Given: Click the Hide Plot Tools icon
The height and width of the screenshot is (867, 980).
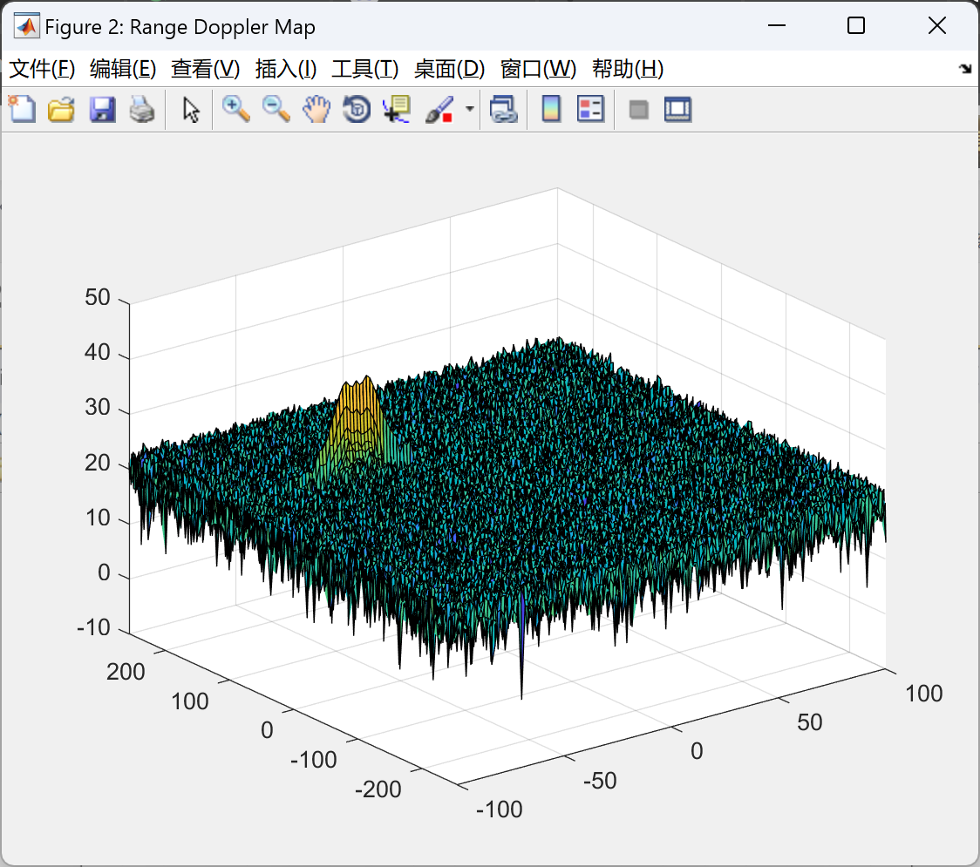Looking at the screenshot, I should [x=638, y=110].
